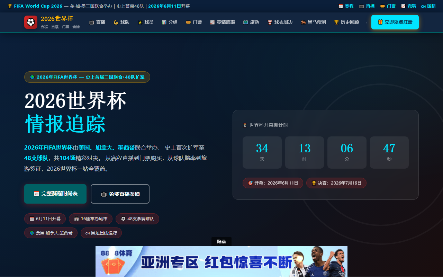Open the 旅游 nav item

[x=251, y=22]
